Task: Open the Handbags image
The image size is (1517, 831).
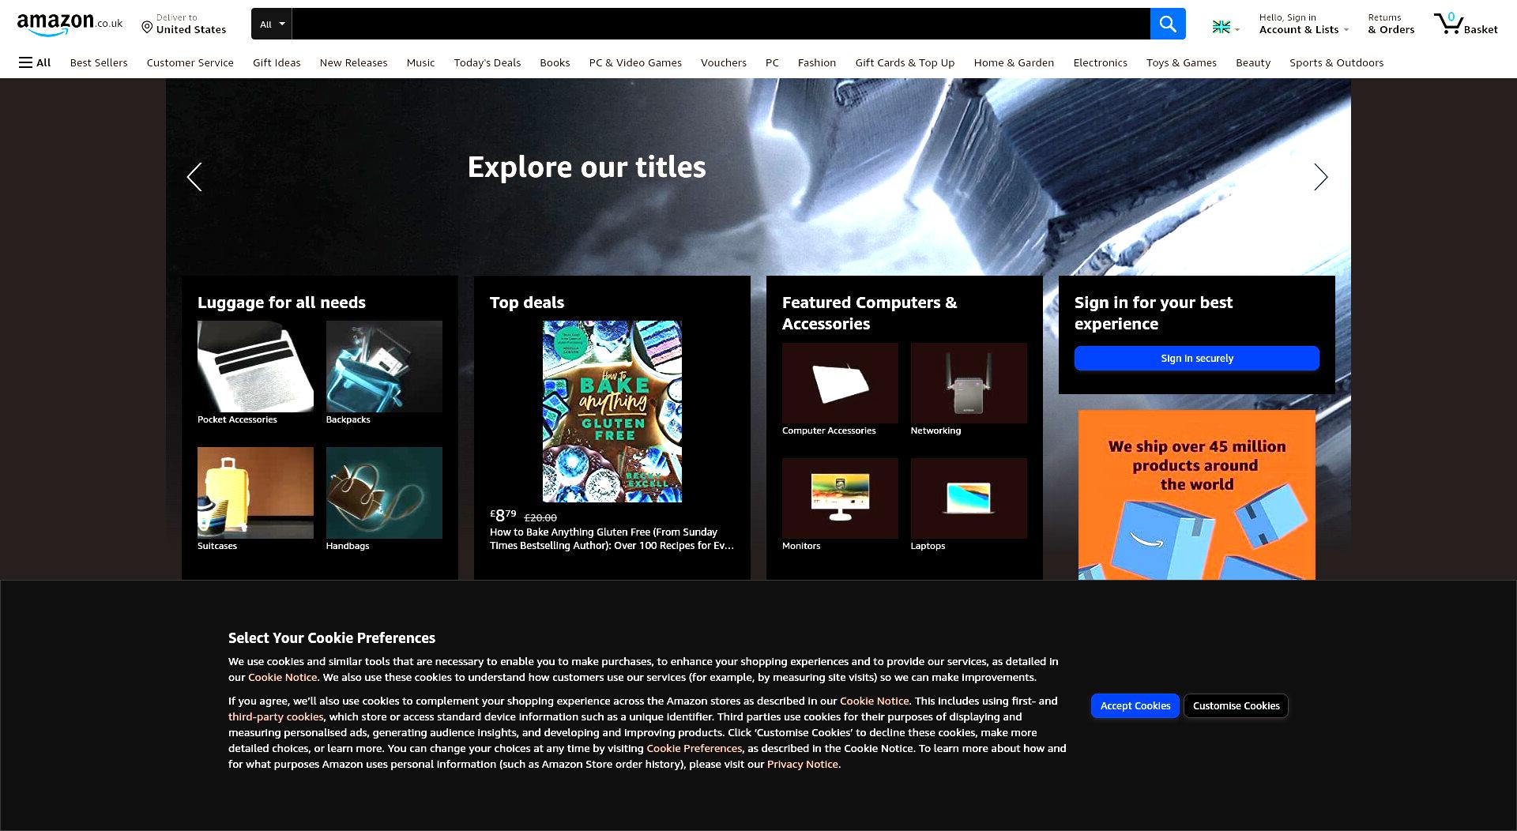Action: (x=384, y=493)
